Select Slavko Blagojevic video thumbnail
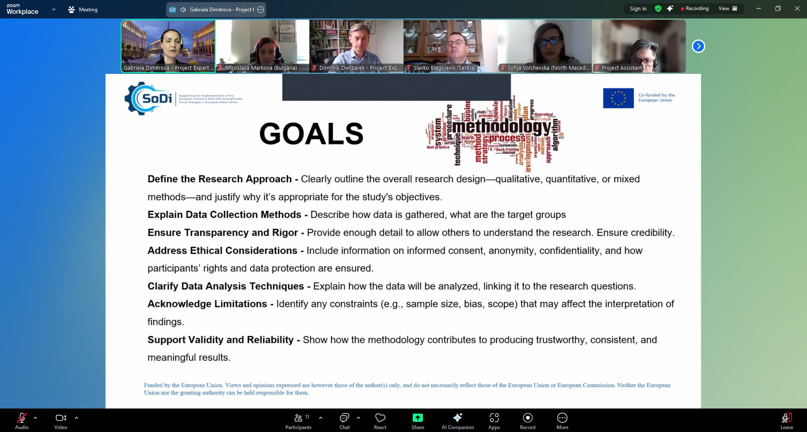This screenshot has width=807, height=432. pos(451,46)
